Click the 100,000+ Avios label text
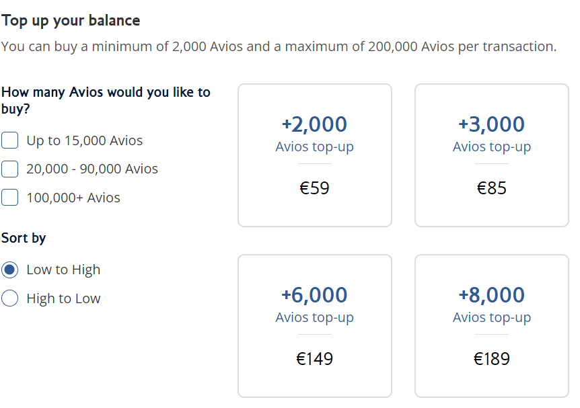The height and width of the screenshot is (408, 580). pos(73,198)
